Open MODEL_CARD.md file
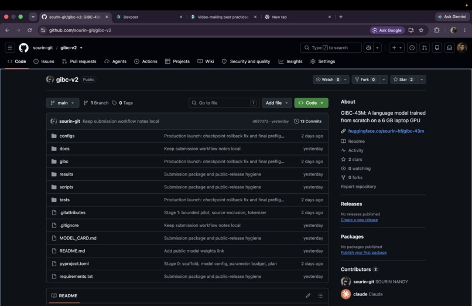Viewport: 472px width, 306px height. pyautogui.click(x=78, y=238)
